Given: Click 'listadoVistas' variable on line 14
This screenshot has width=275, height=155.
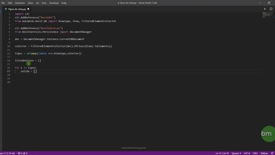Looking at the screenshot, I should [x=24, y=60].
